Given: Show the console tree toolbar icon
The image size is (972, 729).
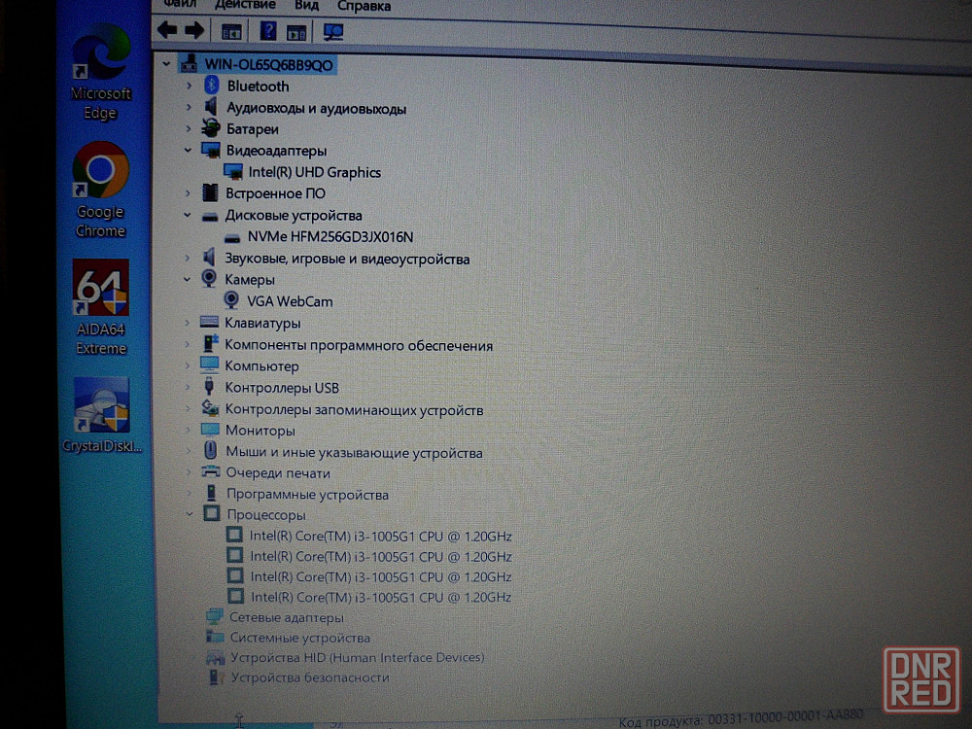Looking at the screenshot, I should pyautogui.click(x=231, y=31).
